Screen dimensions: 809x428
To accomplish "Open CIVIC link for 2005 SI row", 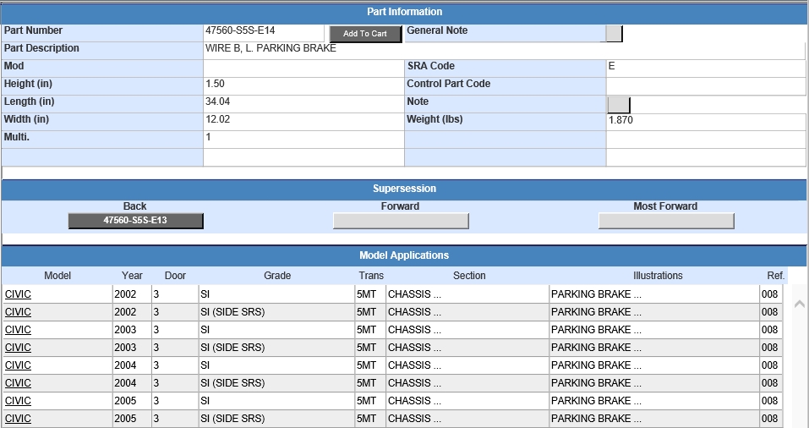I will 18,401.
